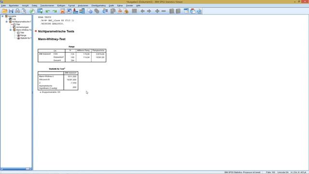This screenshot has height=174, width=309.
Task: Select Nichtparametrische Tests in outline tree
Action: [x=21, y=22]
